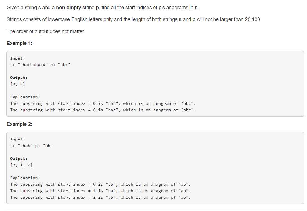Click the problem statement first sentence
The width and height of the screenshot is (307, 211).
pyautogui.click(x=103, y=8)
